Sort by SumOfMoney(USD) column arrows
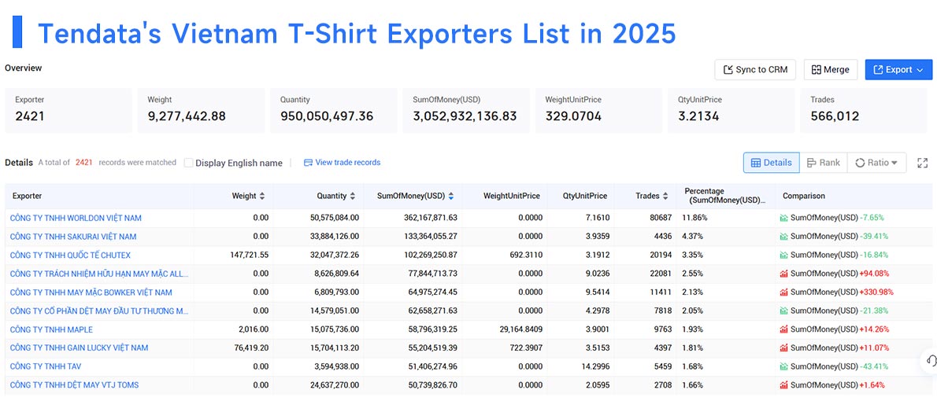Screen dimensions: 937x401 [450, 196]
